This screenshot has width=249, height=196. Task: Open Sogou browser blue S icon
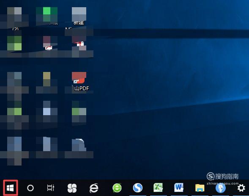pyautogui.click(x=138, y=188)
